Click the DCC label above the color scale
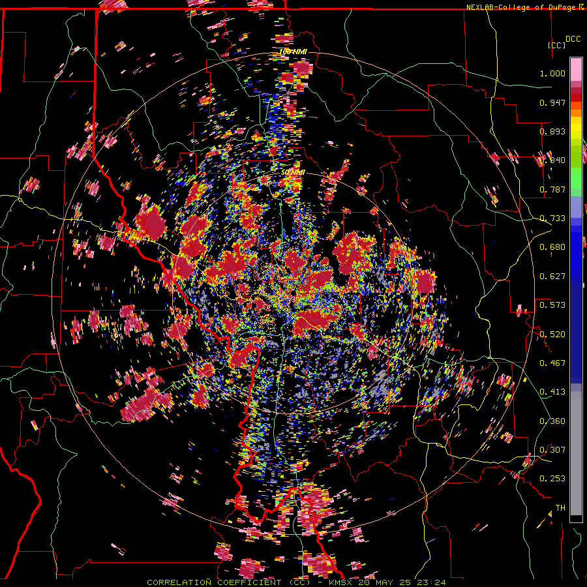The height and width of the screenshot is (587, 587). (573, 39)
